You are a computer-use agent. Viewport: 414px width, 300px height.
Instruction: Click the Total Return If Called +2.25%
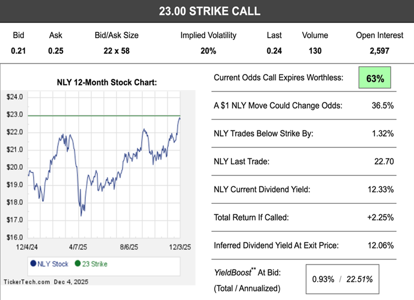381,217
